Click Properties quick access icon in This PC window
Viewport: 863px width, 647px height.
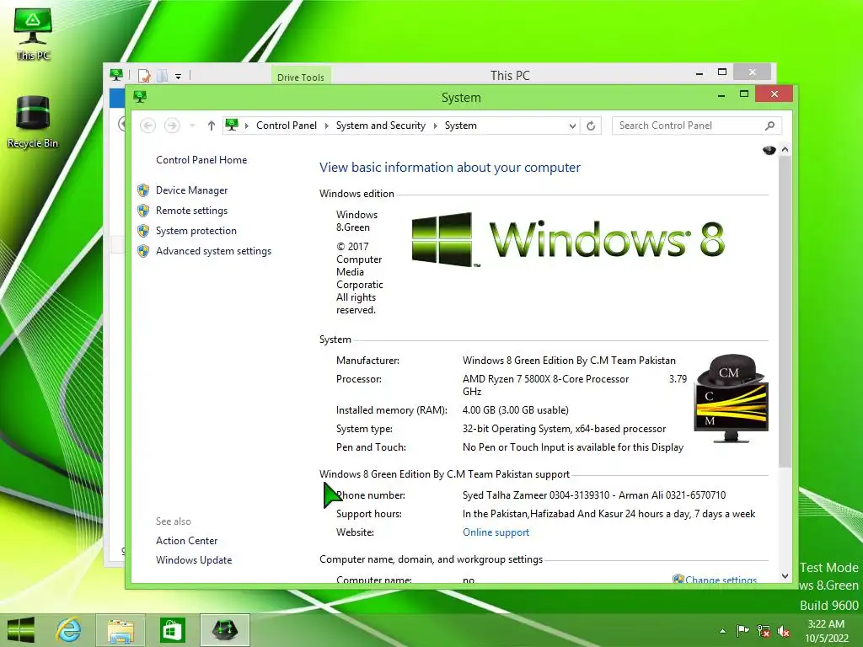(144, 75)
